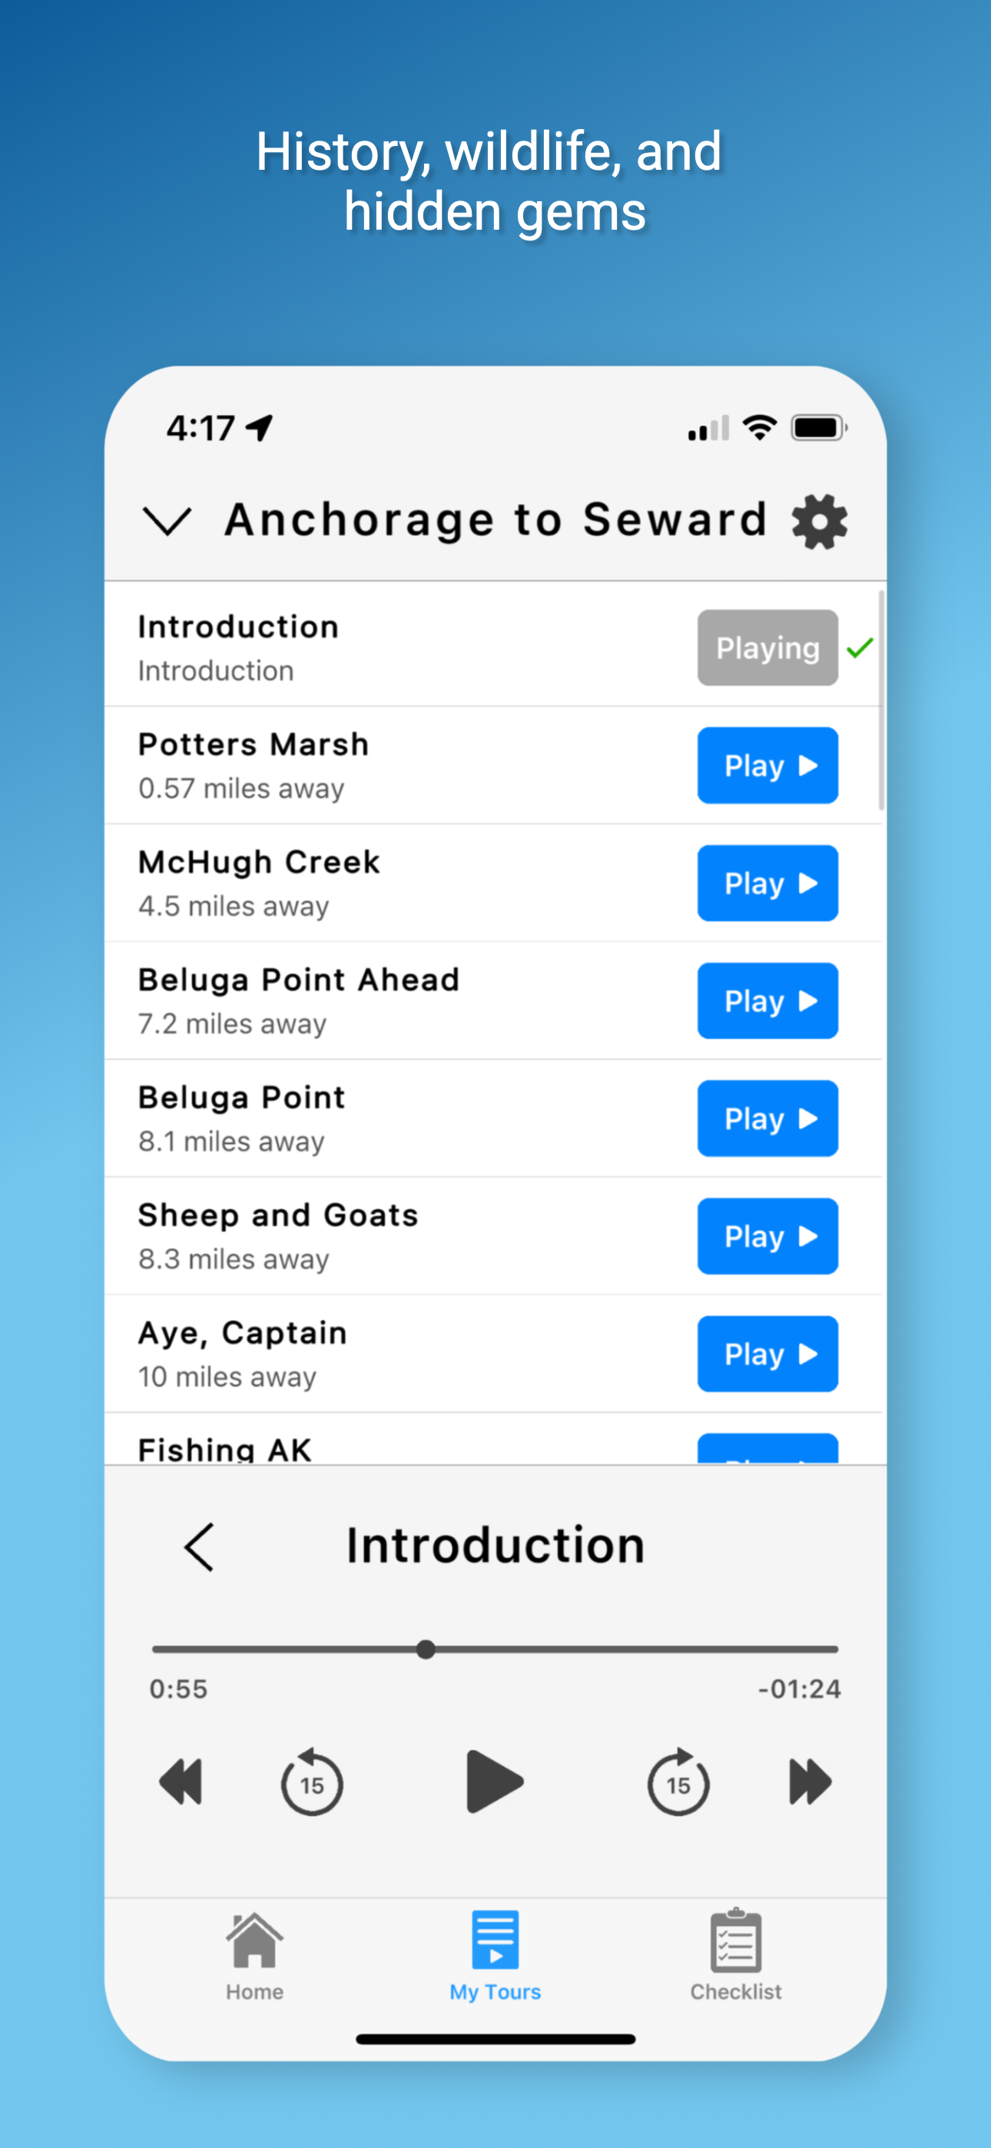Go back using the arrow beside Introduction
Image resolution: width=991 pixels, height=2148 pixels.
(x=200, y=1546)
